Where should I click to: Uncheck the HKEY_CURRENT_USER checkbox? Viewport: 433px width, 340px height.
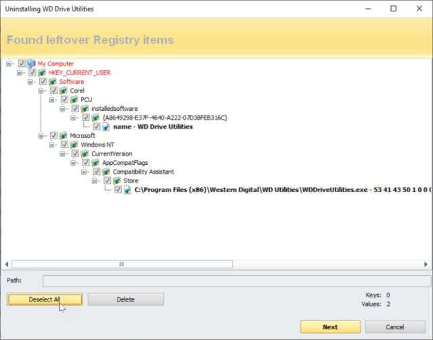coord(32,72)
